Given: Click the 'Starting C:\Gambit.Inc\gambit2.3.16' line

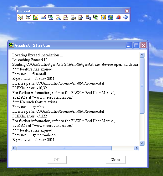Looking at the screenshot, I should point(75,65).
